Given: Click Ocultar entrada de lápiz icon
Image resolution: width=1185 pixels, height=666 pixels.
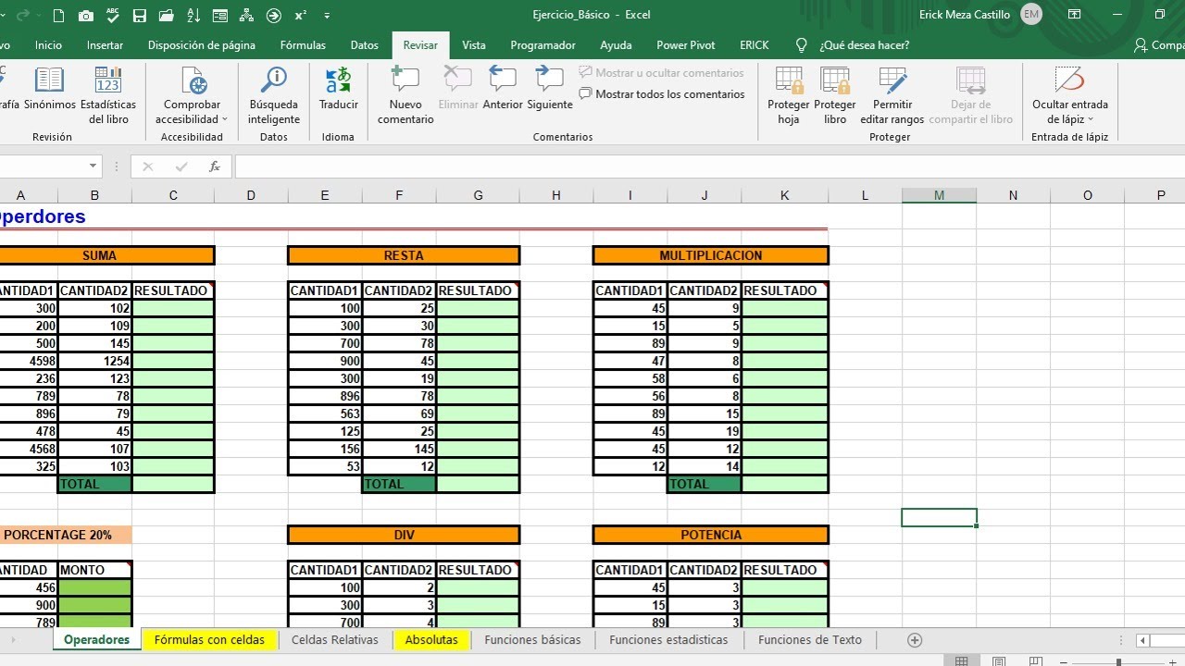Looking at the screenshot, I should pos(1070,81).
